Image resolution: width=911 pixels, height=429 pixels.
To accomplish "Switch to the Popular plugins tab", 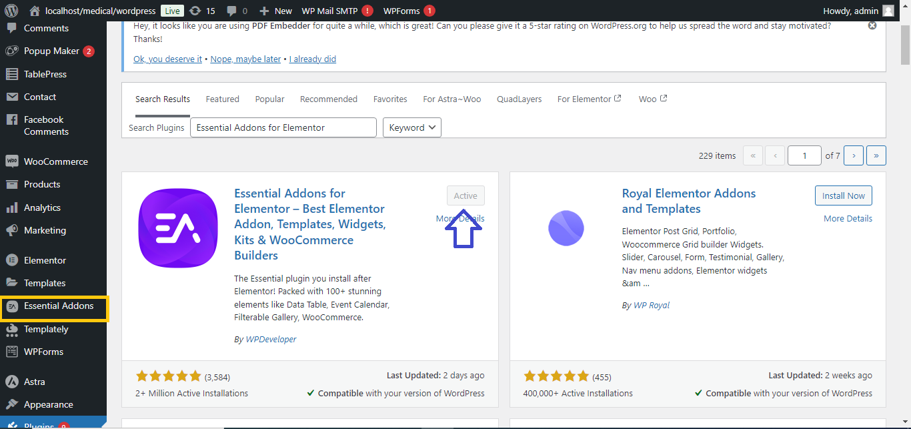I will pyautogui.click(x=269, y=99).
